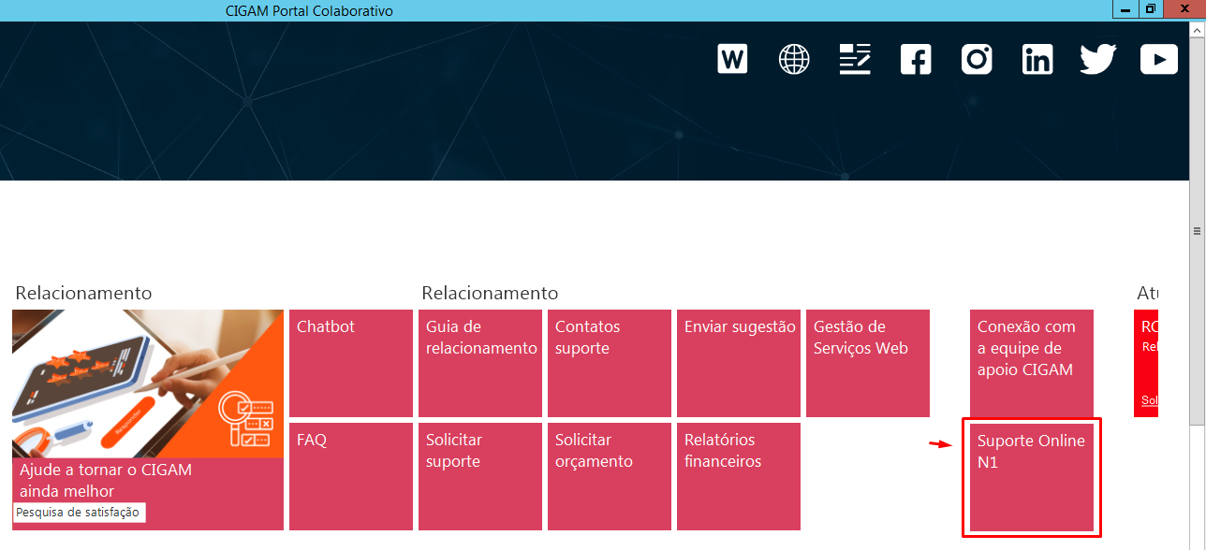Screen dimensions: 1206x550
Task: Open Gestão de Serviços Web tile
Action: tap(868, 363)
